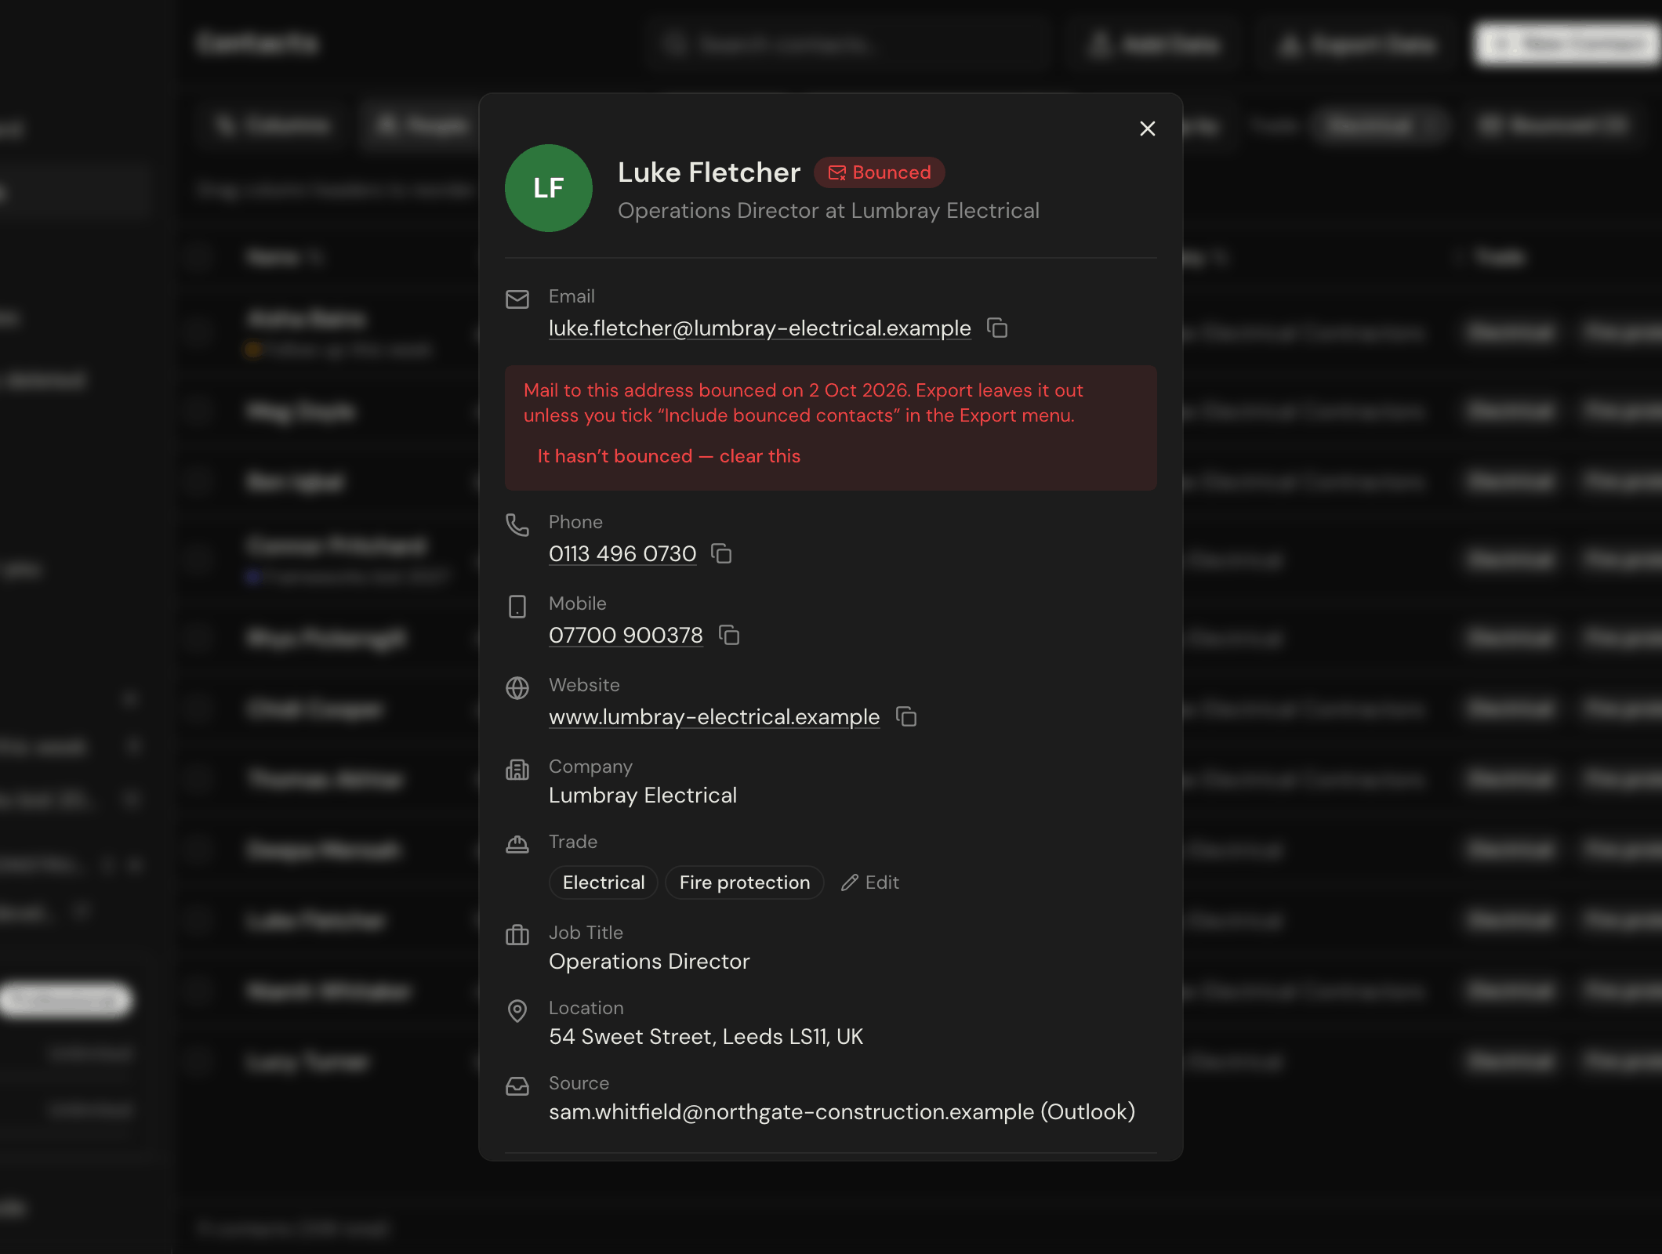Copy the mobile number 07700 900378

[729, 635]
